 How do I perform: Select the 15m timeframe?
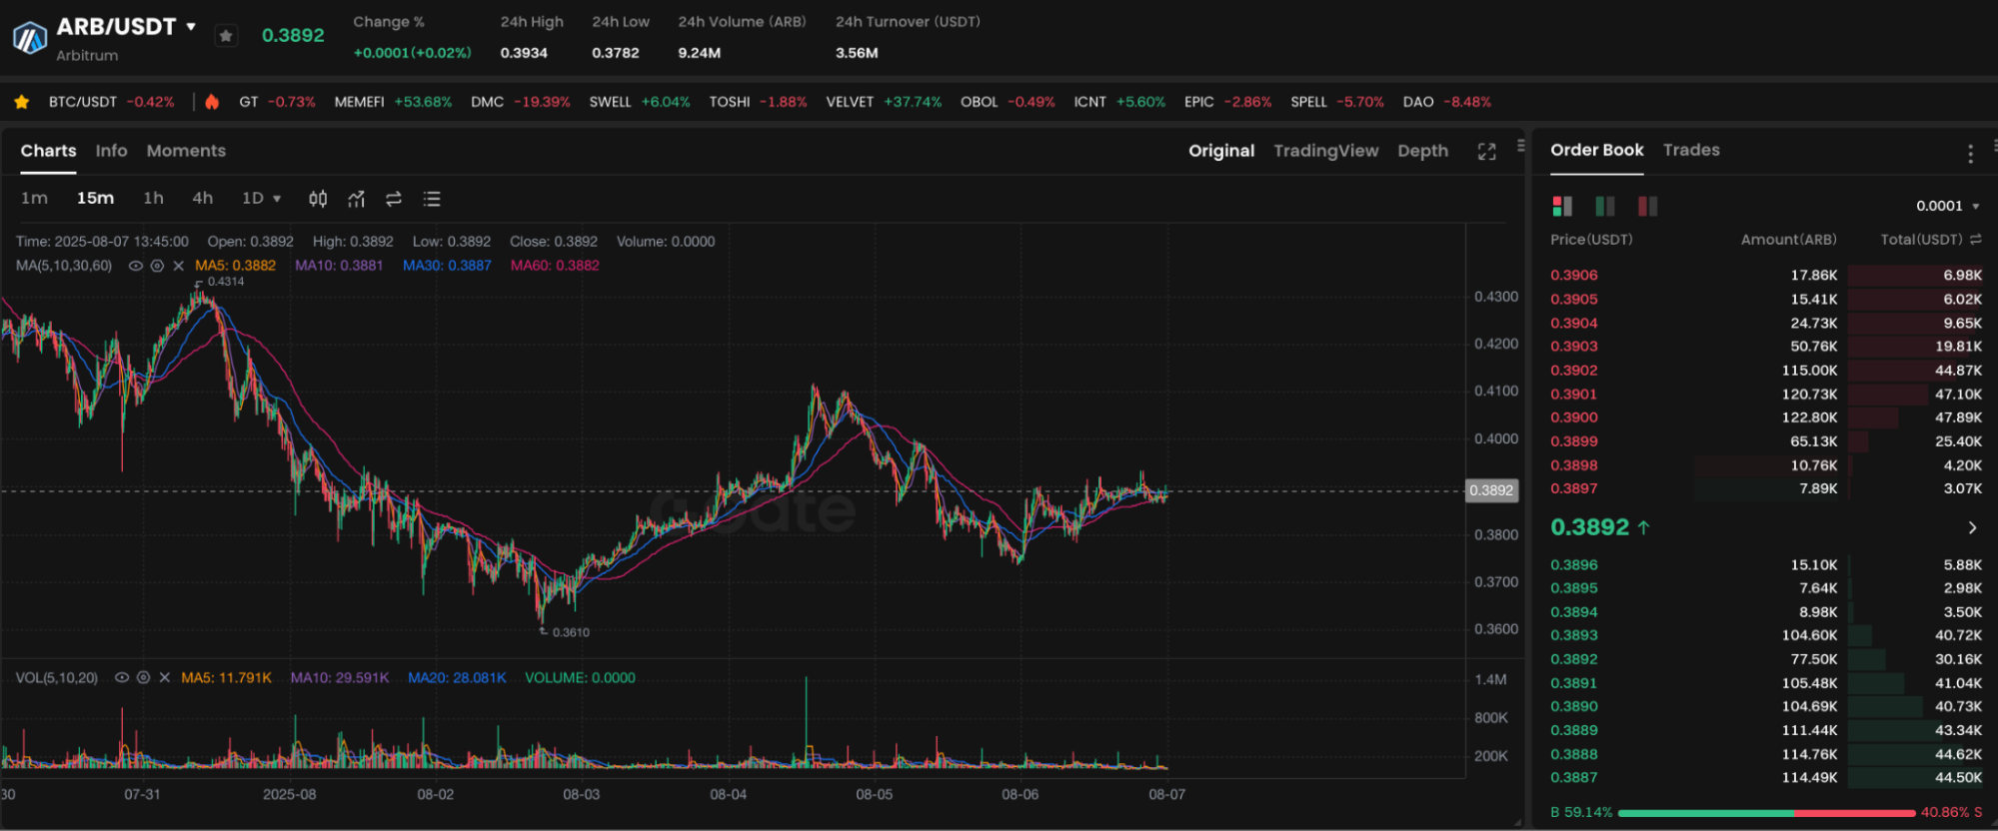coord(95,198)
